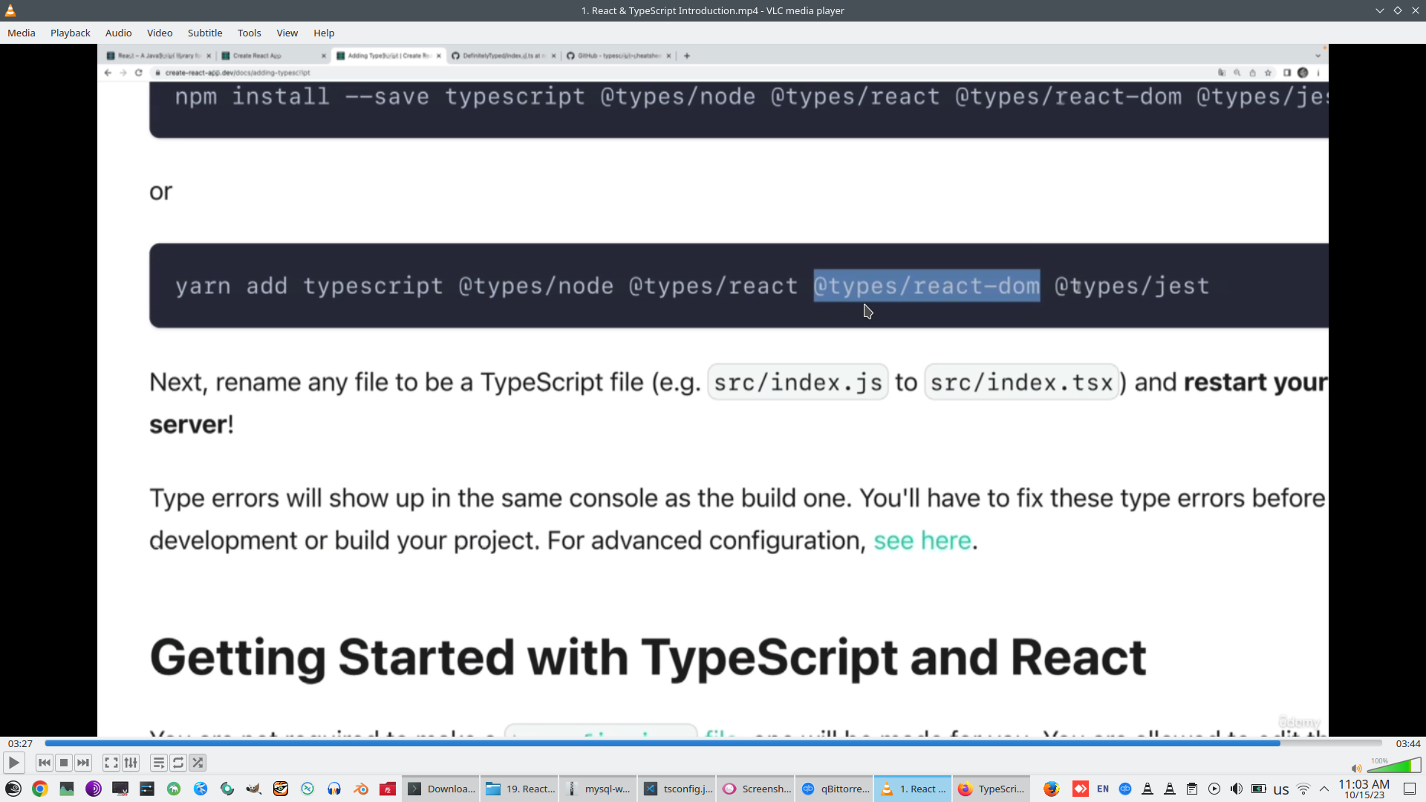1426x802 pixels.
Task: Show the playlist view icon
Action: click(x=158, y=763)
